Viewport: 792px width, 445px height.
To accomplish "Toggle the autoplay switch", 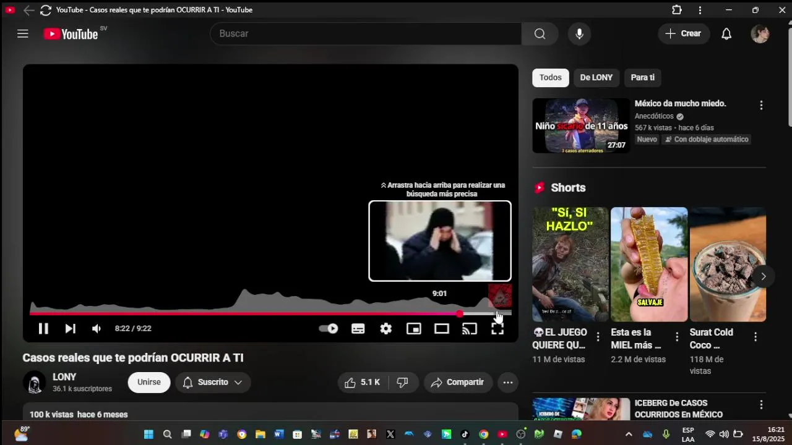I will click(329, 329).
